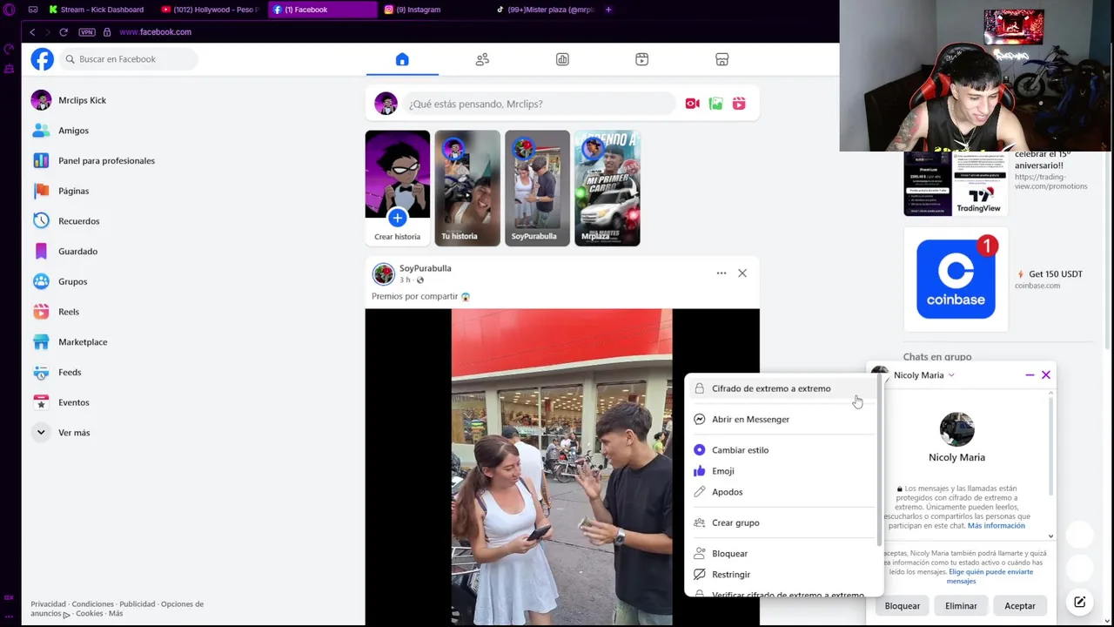Select Abrir en Messenger menu entry
Screen dimensions: 1114x627
(x=782, y=419)
